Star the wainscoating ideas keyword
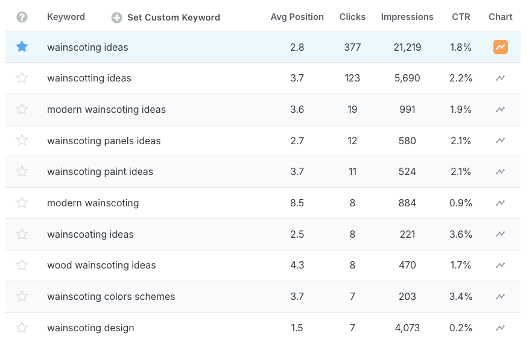 tap(22, 234)
